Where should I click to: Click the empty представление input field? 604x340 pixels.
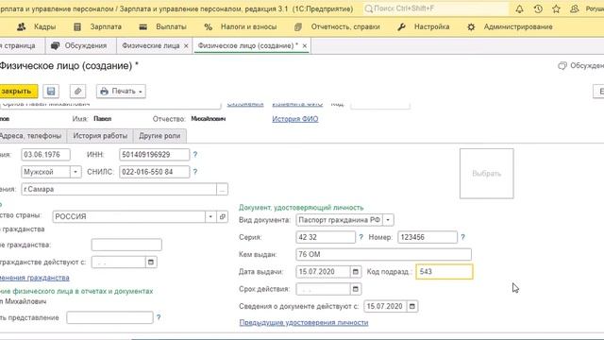pyautogui.click(x=109, y=317)
